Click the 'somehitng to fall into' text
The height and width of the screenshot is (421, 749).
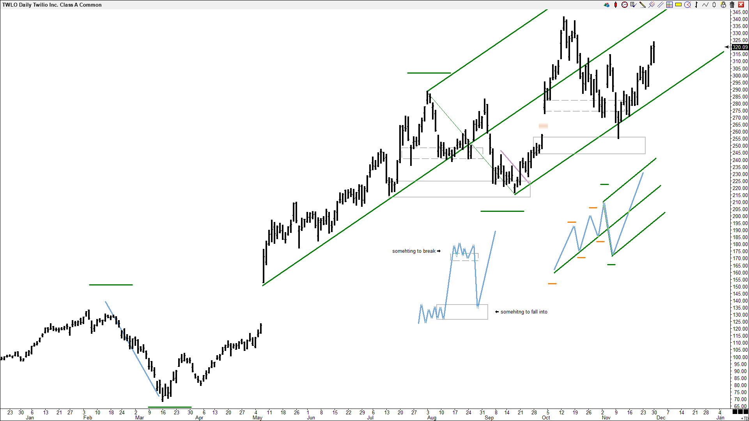524,312
